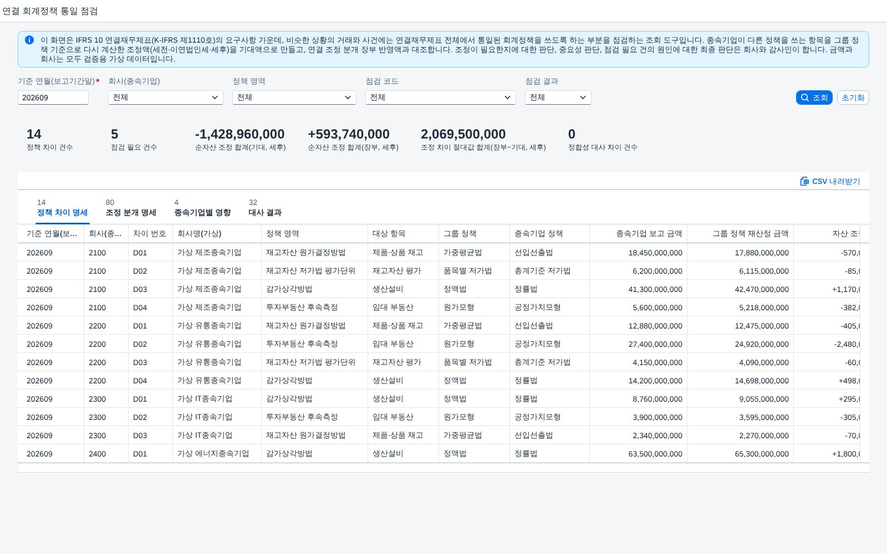
Task: Click the CSV 내려받기 link
Action: [x=830, y=181]
